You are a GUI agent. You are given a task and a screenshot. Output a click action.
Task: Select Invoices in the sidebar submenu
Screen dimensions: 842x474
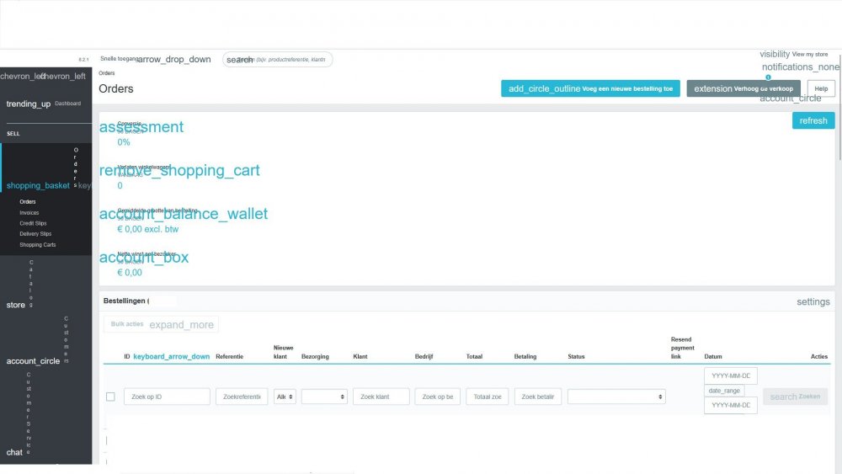tap(29, 212)
